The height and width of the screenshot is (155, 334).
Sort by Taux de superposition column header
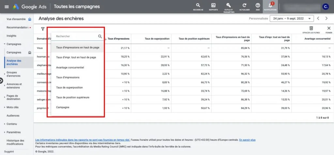point(157,39)
